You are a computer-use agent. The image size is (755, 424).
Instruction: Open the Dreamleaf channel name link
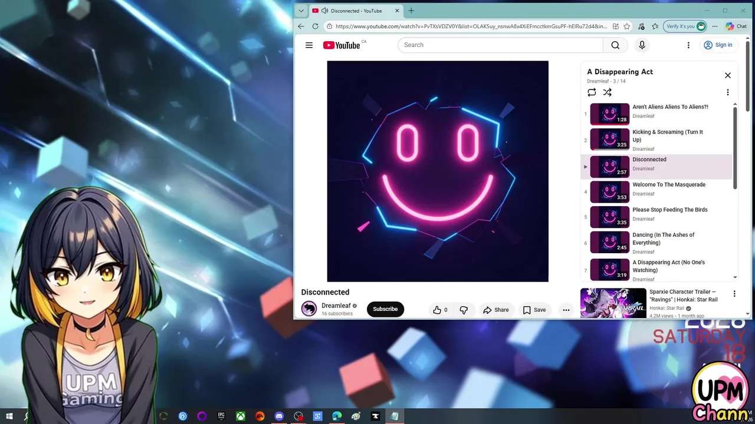[336, 306]
